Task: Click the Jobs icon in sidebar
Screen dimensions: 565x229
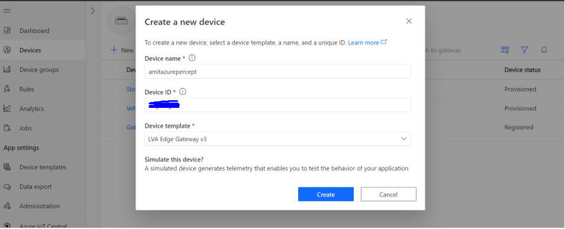Action: tap(7, 128)
